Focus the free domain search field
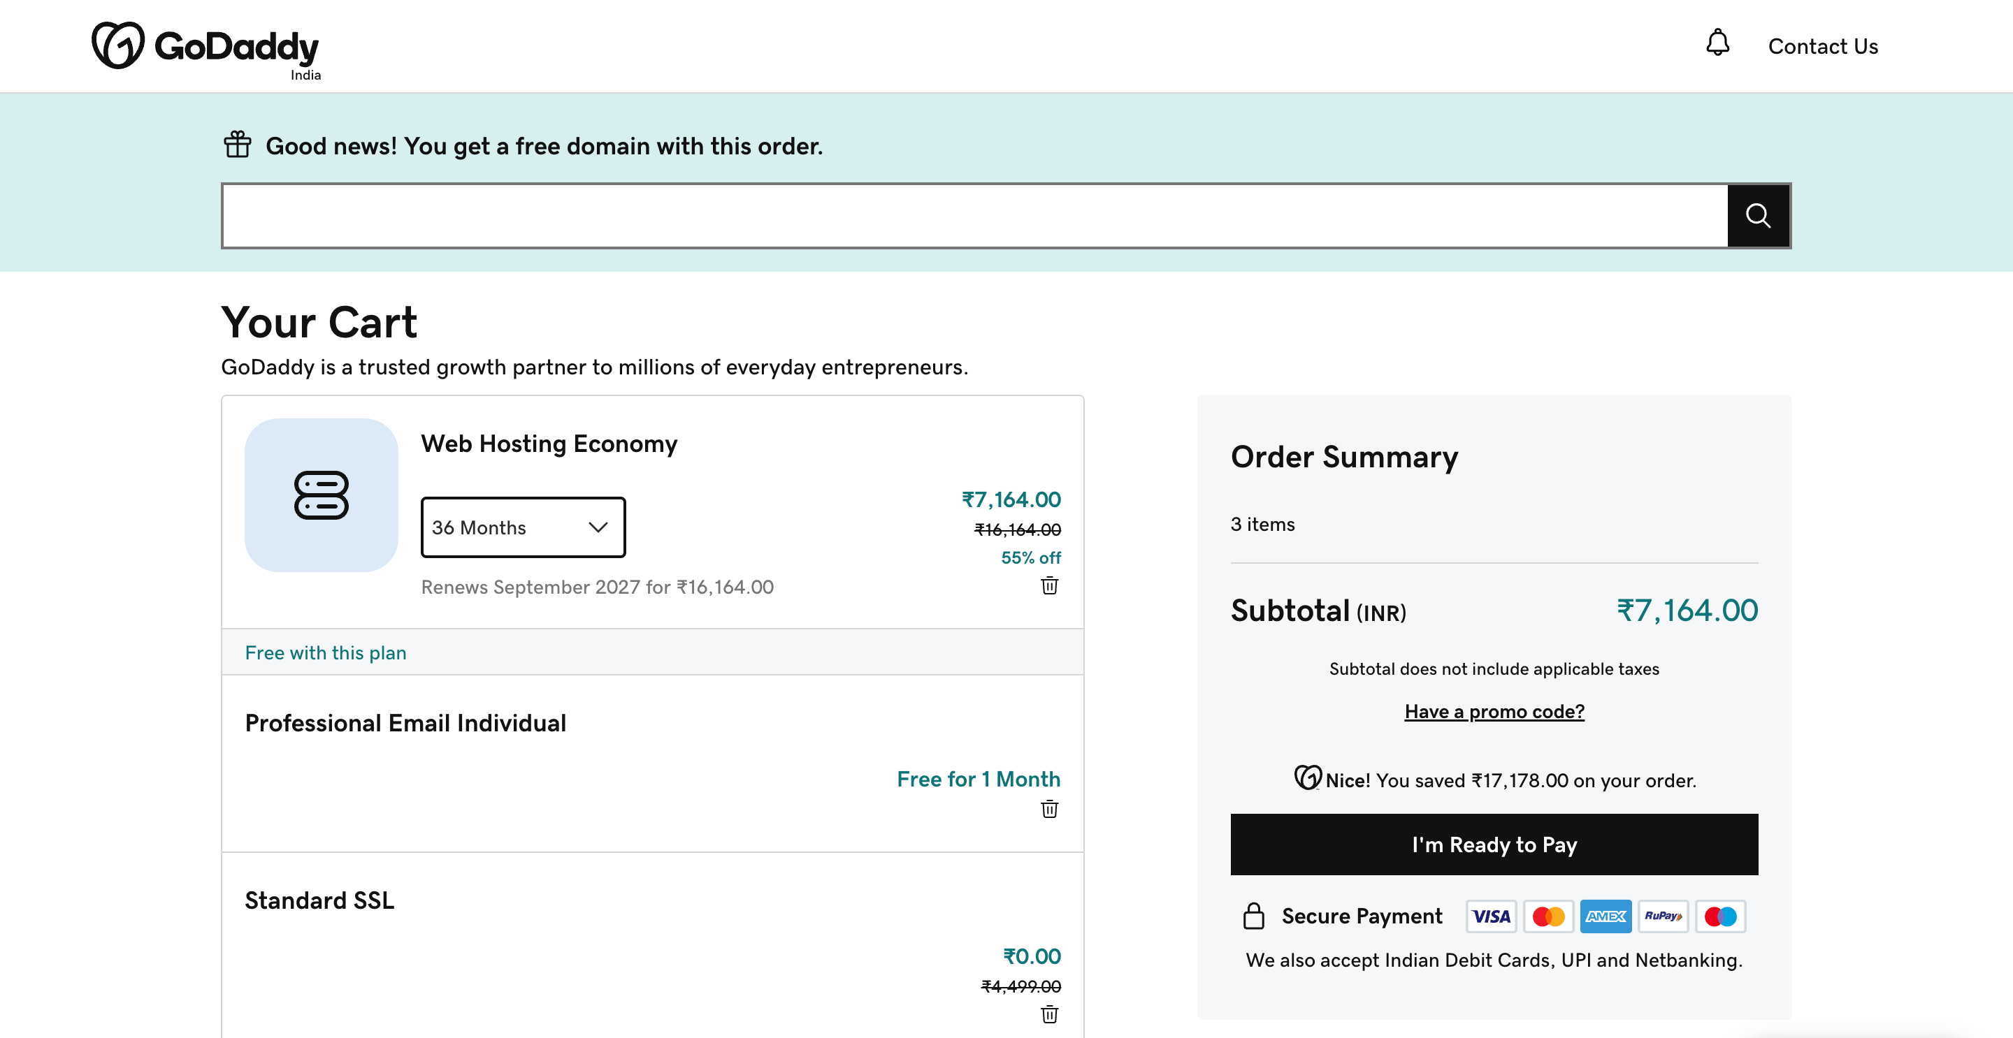The height and width of the screenshot is (1038, 2013). (x=974, y=217)
